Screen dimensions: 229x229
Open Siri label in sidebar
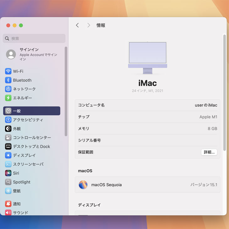(x=16, y=173)
